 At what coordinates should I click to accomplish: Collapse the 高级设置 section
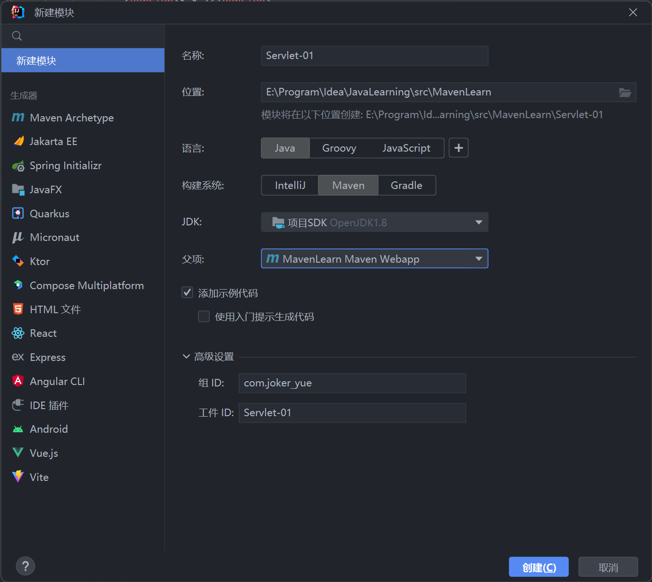[186, 357]
